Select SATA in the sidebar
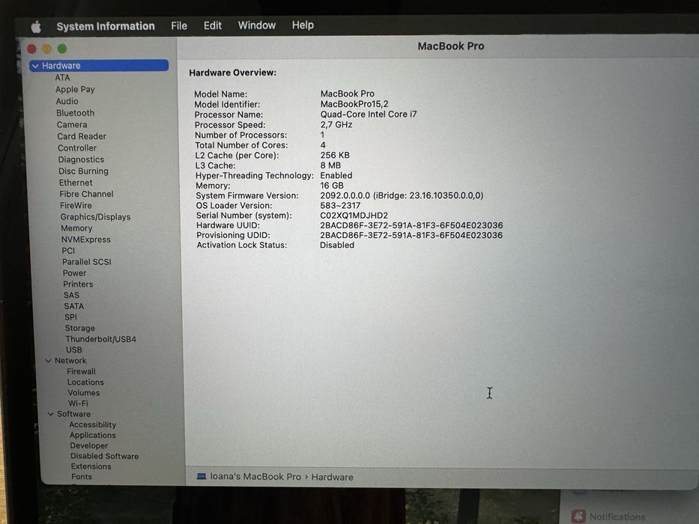Screen dimensions: 699x524 click(74, 307)
